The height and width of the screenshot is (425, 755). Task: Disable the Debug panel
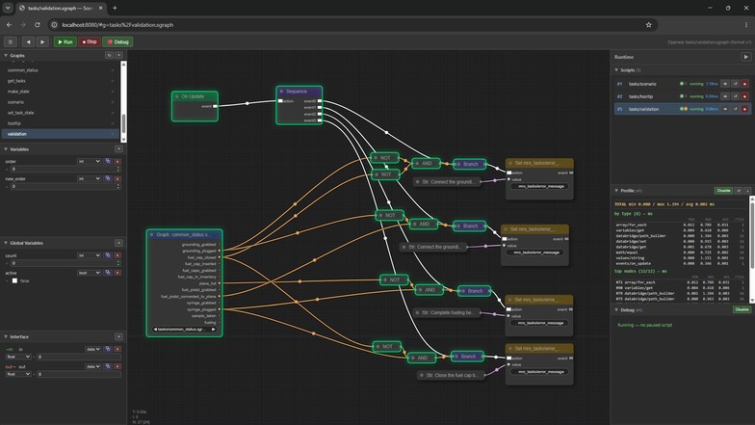[x=742, y=310]
